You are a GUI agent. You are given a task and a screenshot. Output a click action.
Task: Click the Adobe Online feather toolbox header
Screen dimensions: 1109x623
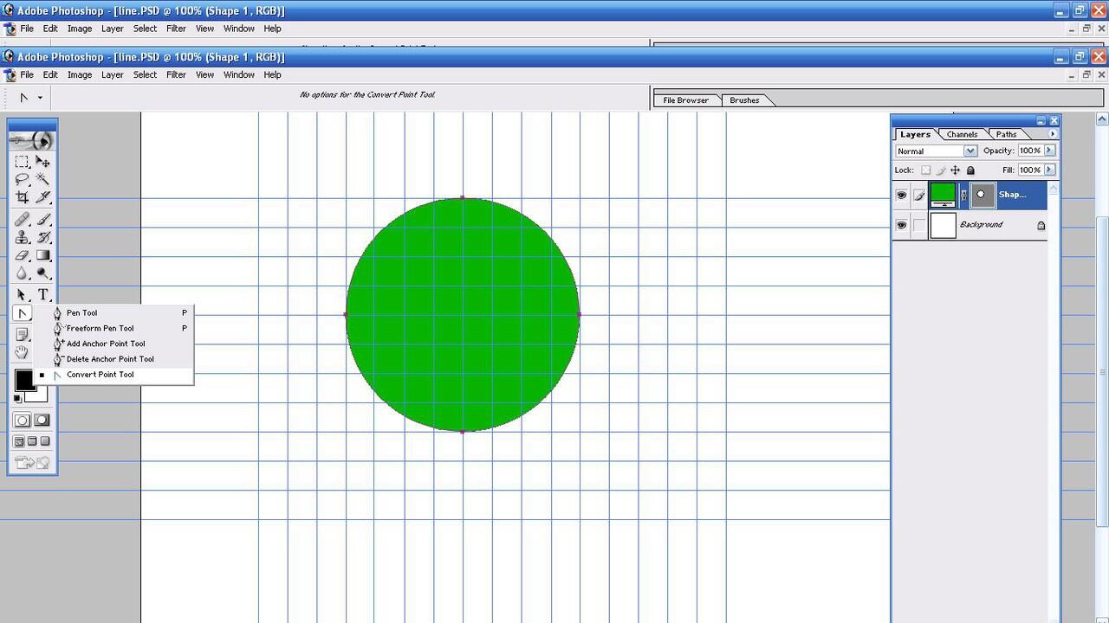click(33, 140)
